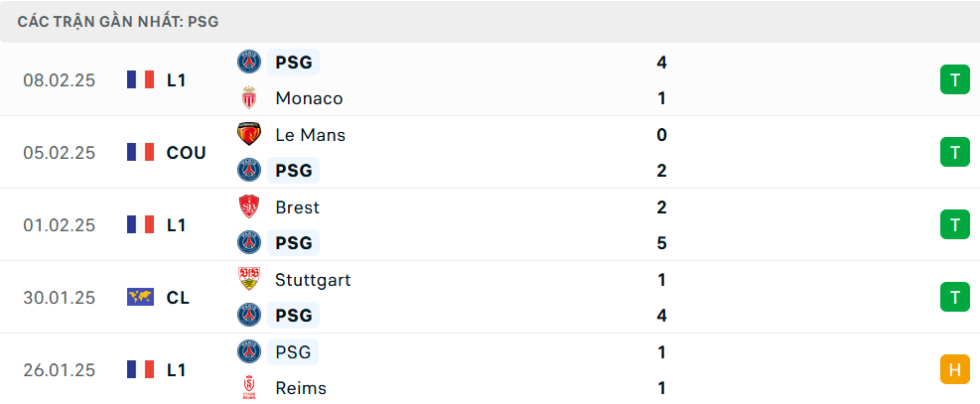Click the green T badge for Stuttgart match
This screenshot has height=404, width=980.
pyautogui.click(x=954, y=297)
